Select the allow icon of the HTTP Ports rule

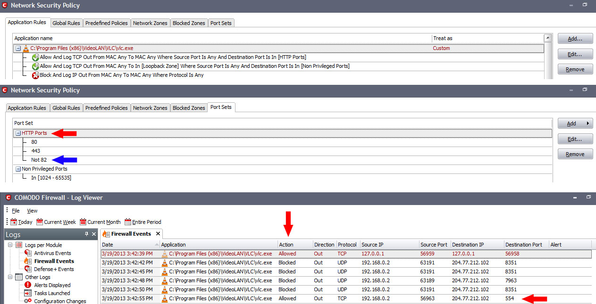click(x=35, y=57)
